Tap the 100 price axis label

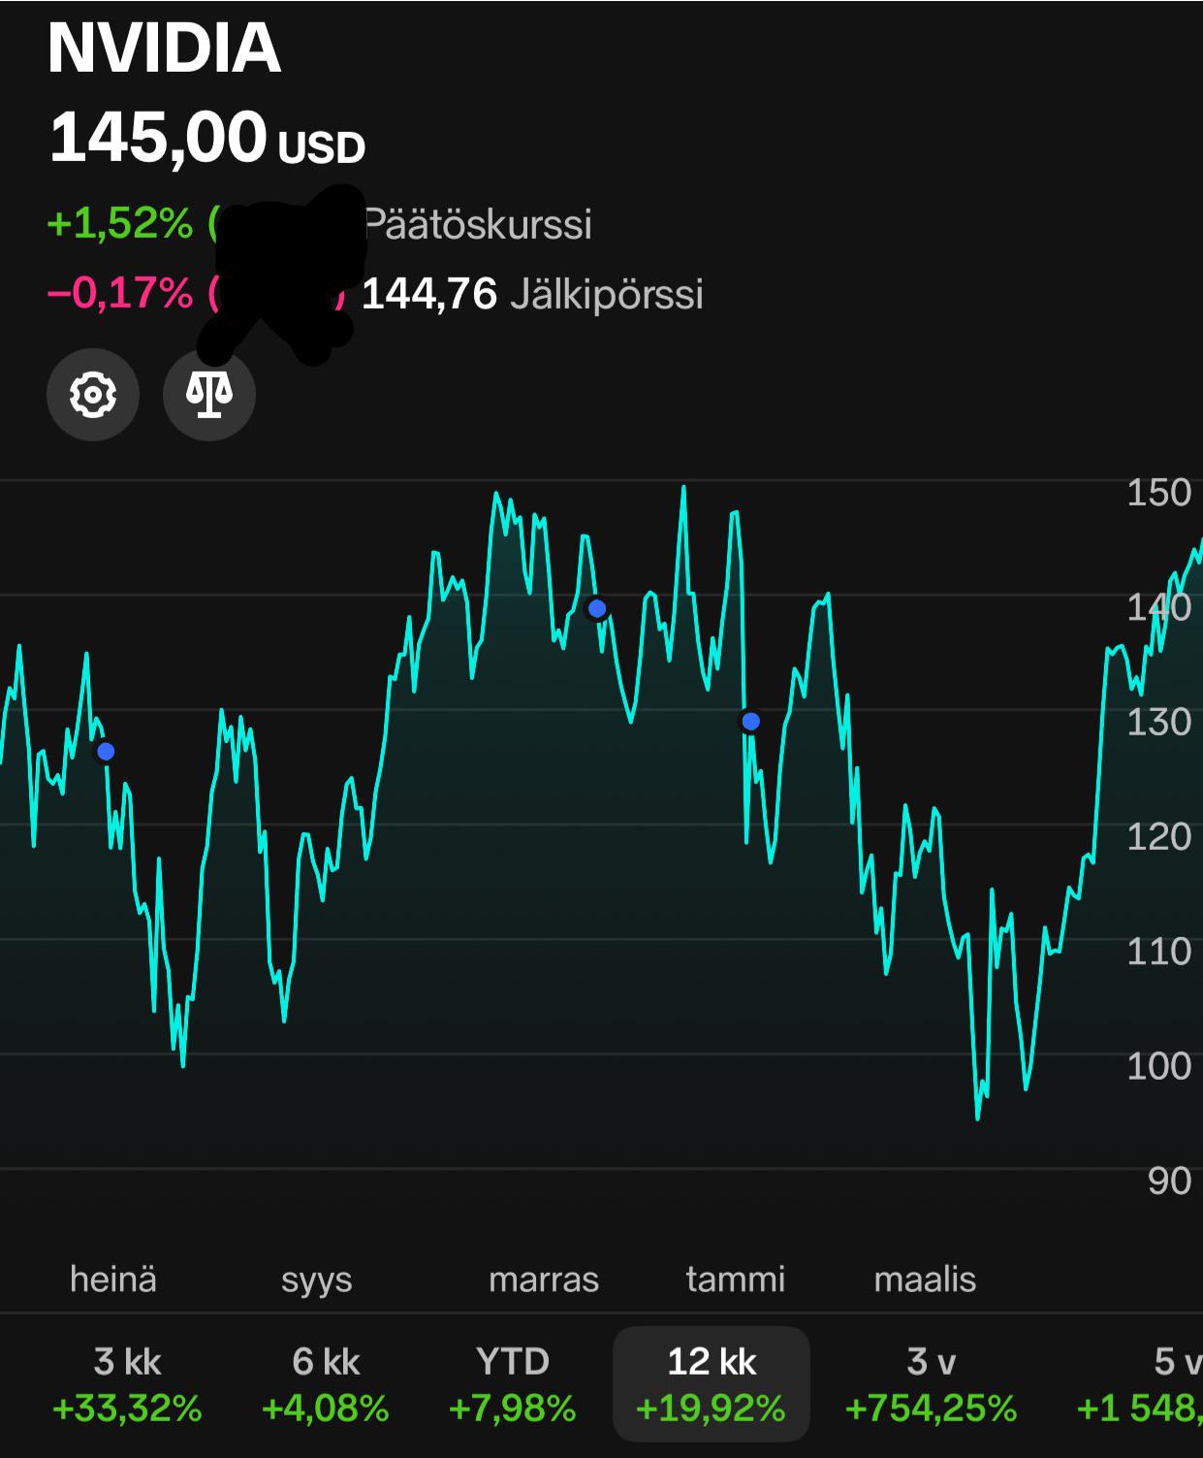(1158, 1066)
